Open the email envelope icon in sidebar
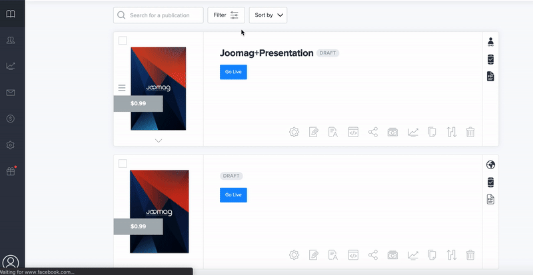This screenshot has height=275, width=533. point(11,93)
